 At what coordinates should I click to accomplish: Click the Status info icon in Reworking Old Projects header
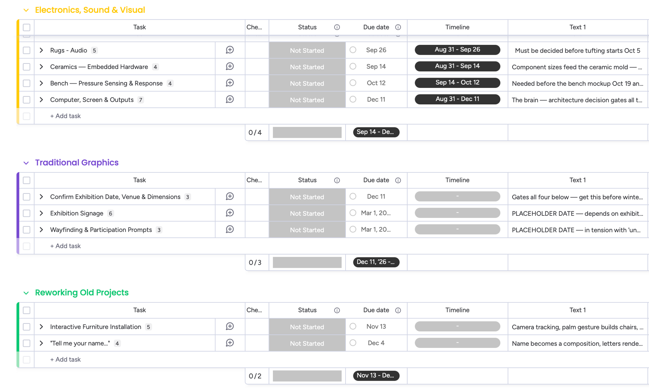click(337, 310)
